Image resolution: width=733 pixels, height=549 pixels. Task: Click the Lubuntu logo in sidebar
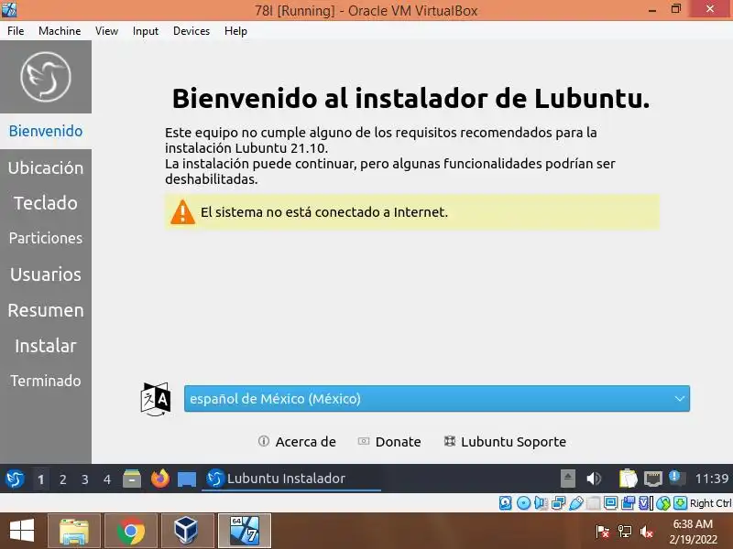coord(46,77)
